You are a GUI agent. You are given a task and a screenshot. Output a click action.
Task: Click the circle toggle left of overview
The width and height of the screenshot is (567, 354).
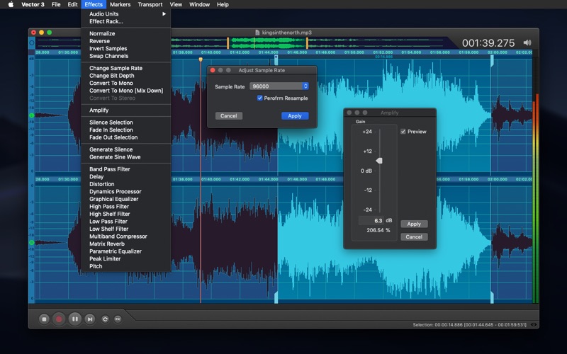pyautogui.click(x=31, y=43)
